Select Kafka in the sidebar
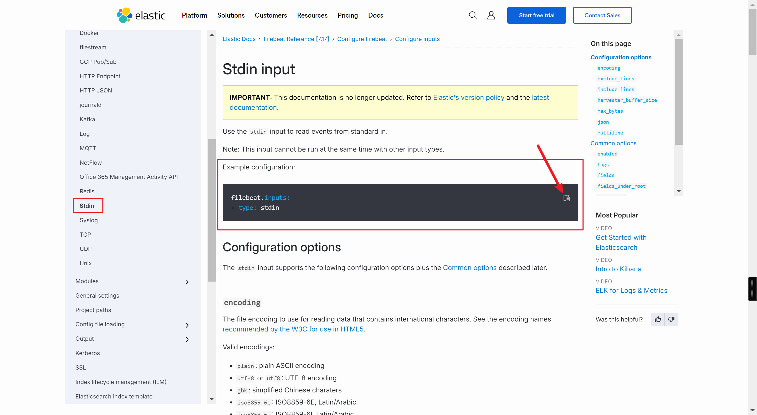Viewport: 757px width, 415px height. pyautogui.click(x=87, y=119)
